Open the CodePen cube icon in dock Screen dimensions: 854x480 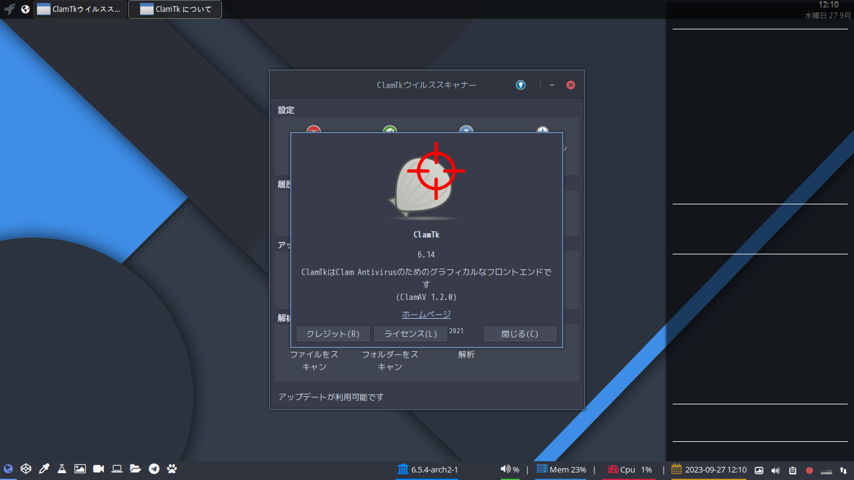tap(26, 469)
